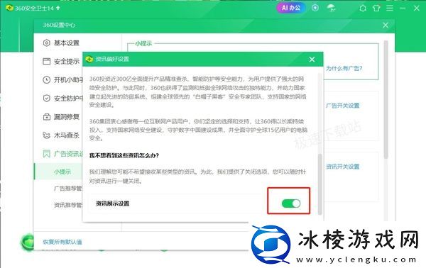426x268 pixels.
Task: Click the 木马查杀 horse icon
Action: click(x=47, y=135)
